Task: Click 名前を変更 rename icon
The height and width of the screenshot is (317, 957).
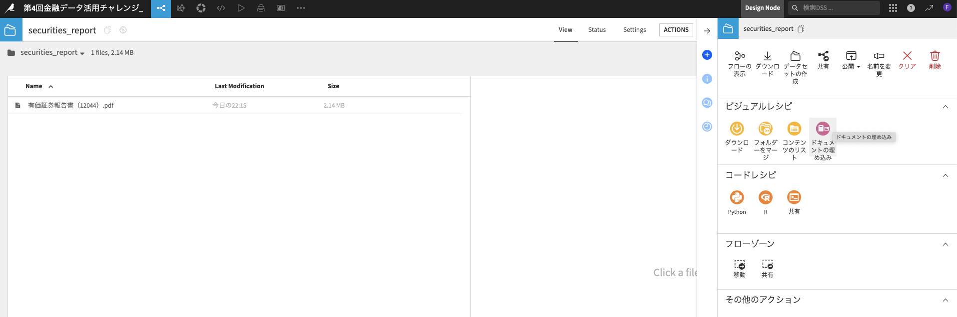Action: (879, 56)
